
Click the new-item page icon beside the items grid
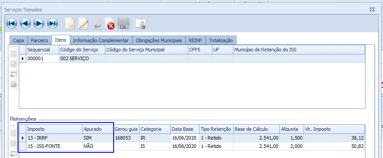pos(14,54)
